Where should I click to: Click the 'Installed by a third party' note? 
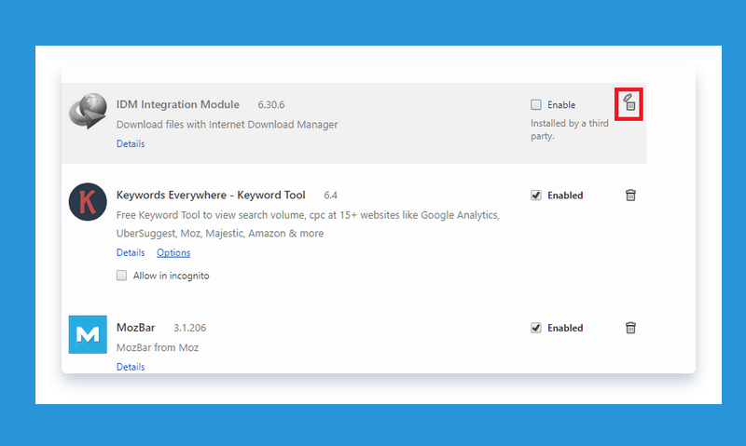click(570, 129)
